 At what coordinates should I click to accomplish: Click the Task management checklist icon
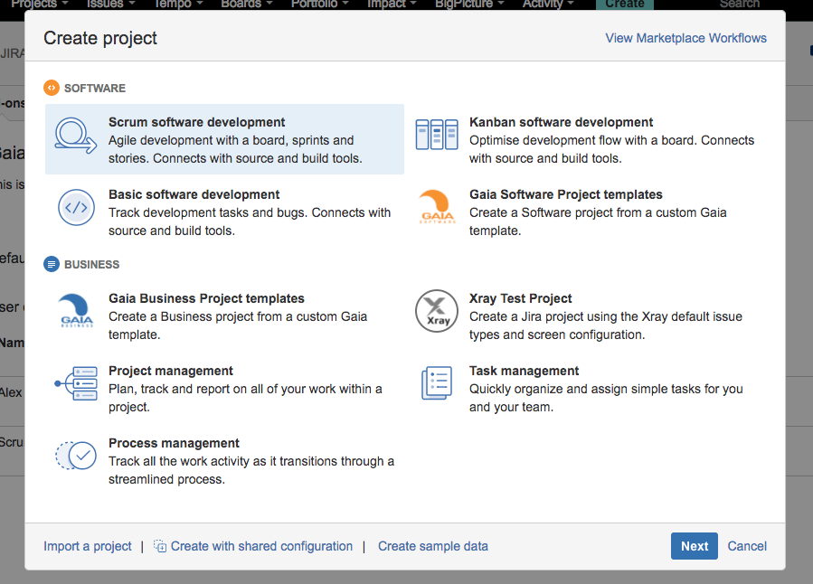437,381
